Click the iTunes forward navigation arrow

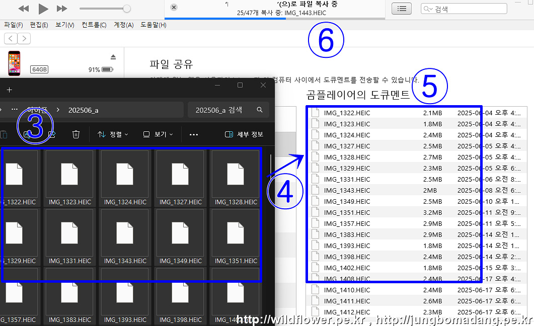(x=24, y=38)
